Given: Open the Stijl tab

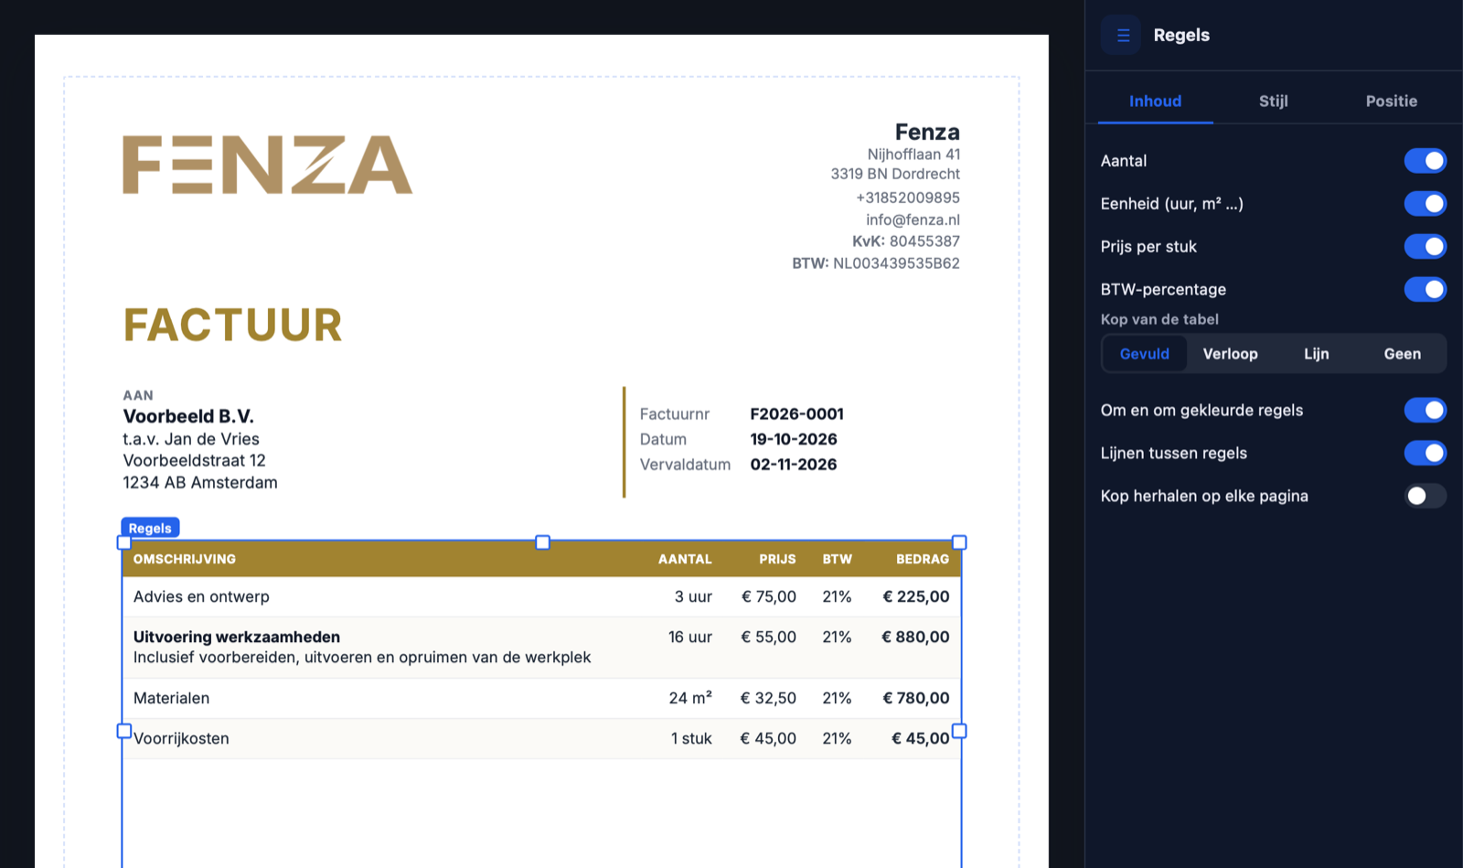Looking at the screenshot, I should click(x=1273, y=102).
